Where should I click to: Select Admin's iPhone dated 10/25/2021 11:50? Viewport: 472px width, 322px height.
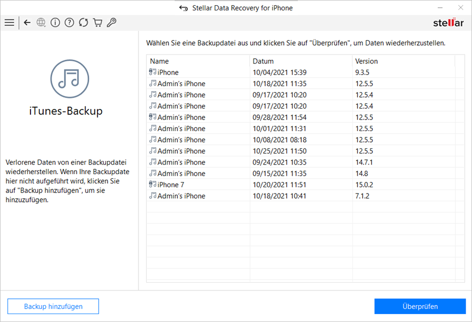(x=181, y=151)
